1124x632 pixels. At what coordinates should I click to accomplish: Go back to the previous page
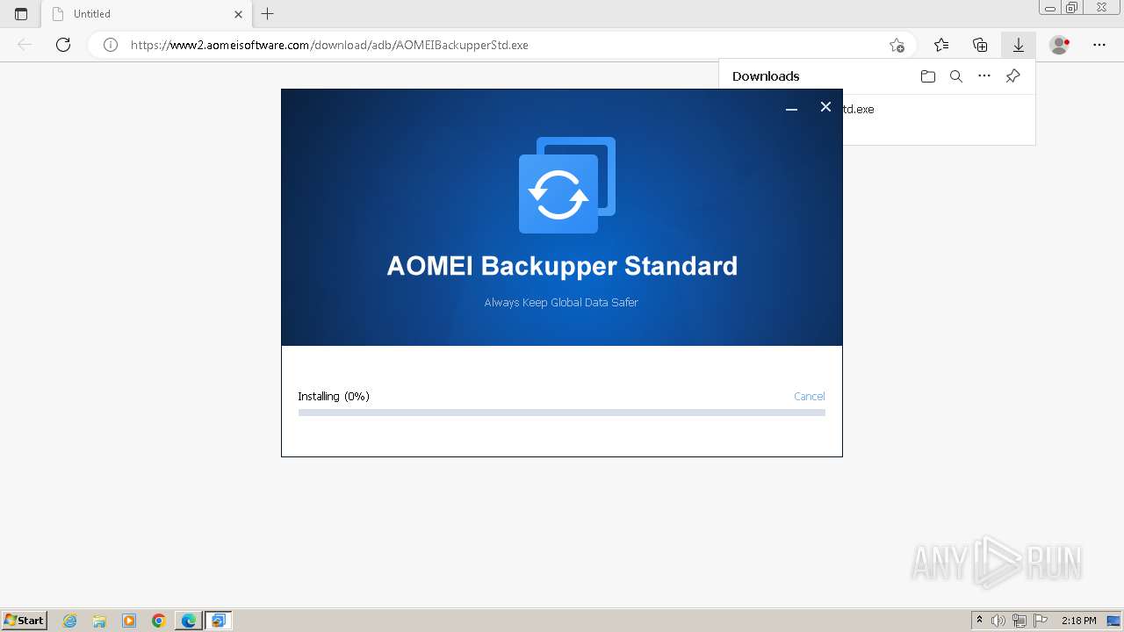pos(25,45)
